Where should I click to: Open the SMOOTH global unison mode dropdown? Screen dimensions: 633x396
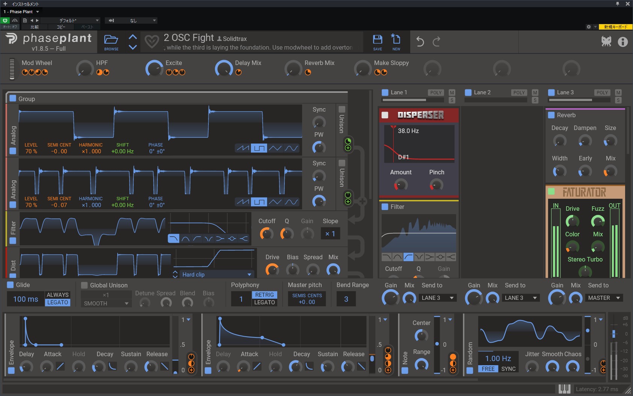click(106, 303)
